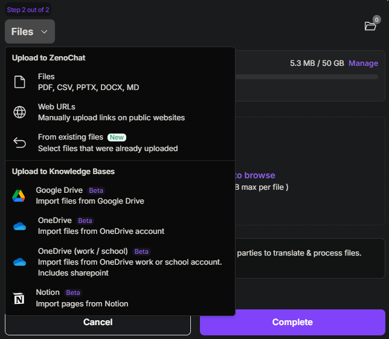The width and height of the screenshot is (389, 339).
Task: Select Files PDF, CSV, PPTX, DOCX, MD option
Action: point(120,82)
